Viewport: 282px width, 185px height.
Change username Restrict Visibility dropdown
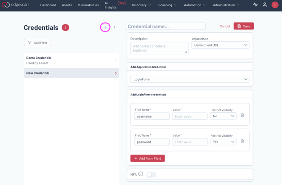pyautogui.click(x=223, y=116)
